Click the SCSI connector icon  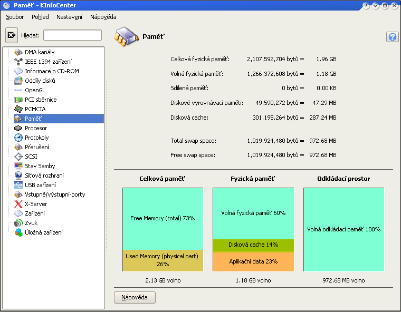click(18, 157)
